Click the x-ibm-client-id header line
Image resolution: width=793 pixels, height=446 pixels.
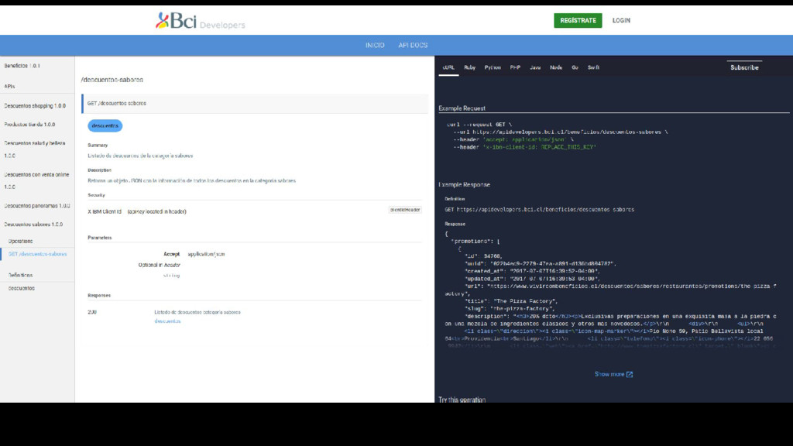tap(524, 147)
